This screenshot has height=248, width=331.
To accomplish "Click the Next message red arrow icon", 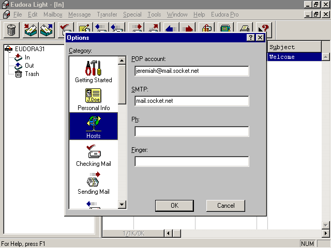I will 187,27.
